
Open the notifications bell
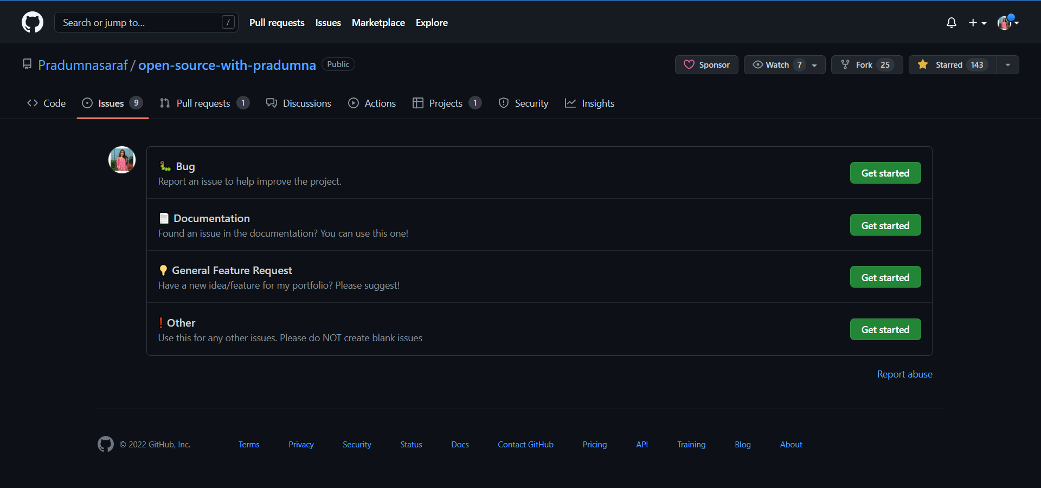(951, 23)
